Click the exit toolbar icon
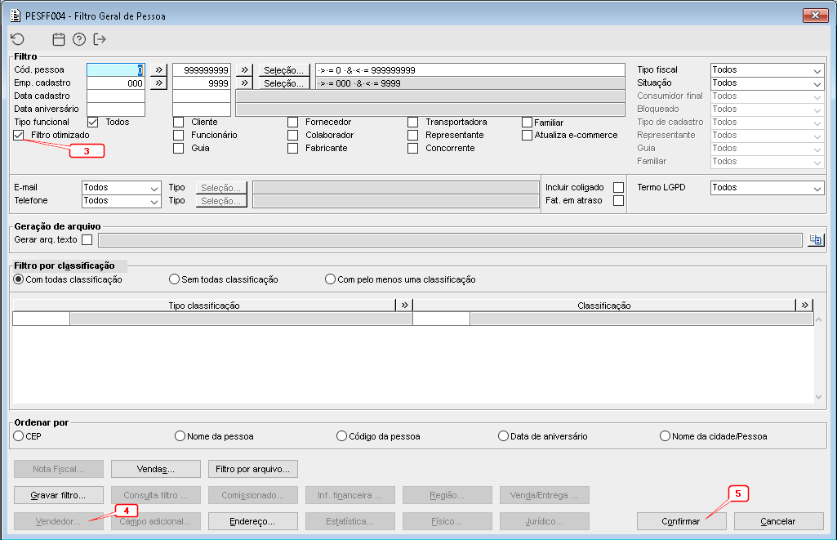This screenshot has width=837, height=540. (x=100, y=39)
